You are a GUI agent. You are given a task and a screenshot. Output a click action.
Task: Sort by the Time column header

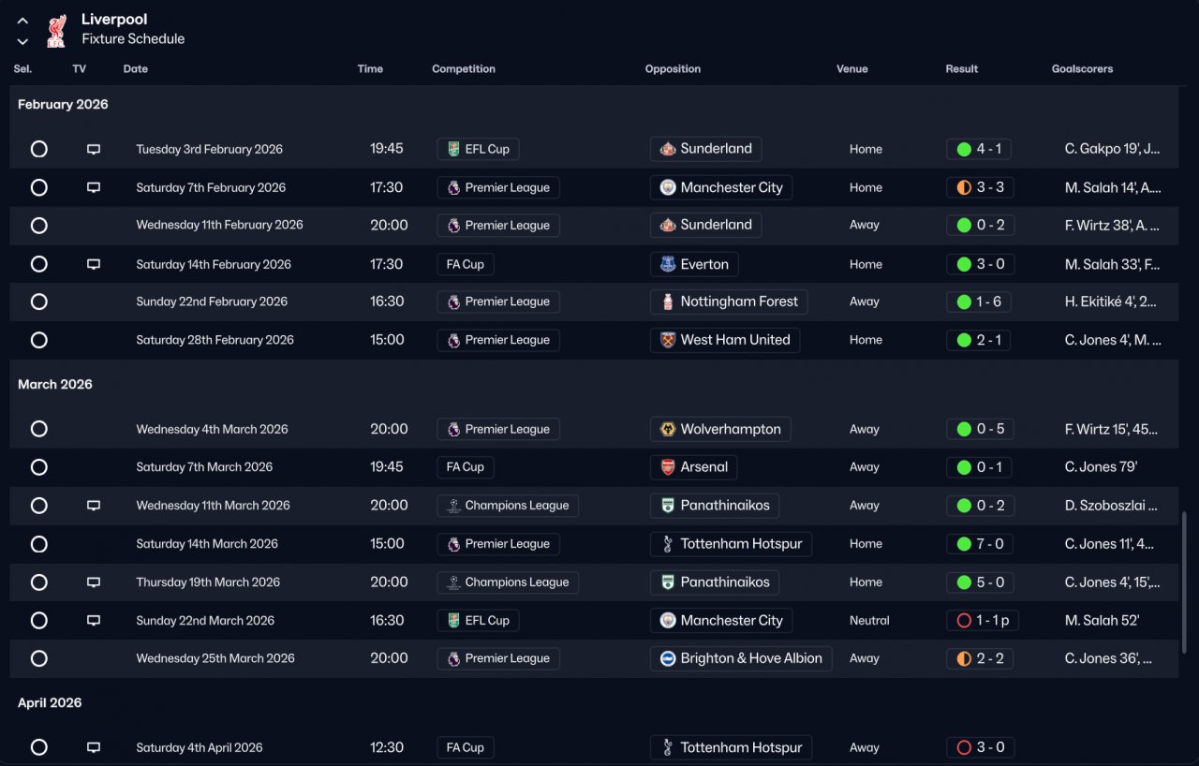point(370,69)
